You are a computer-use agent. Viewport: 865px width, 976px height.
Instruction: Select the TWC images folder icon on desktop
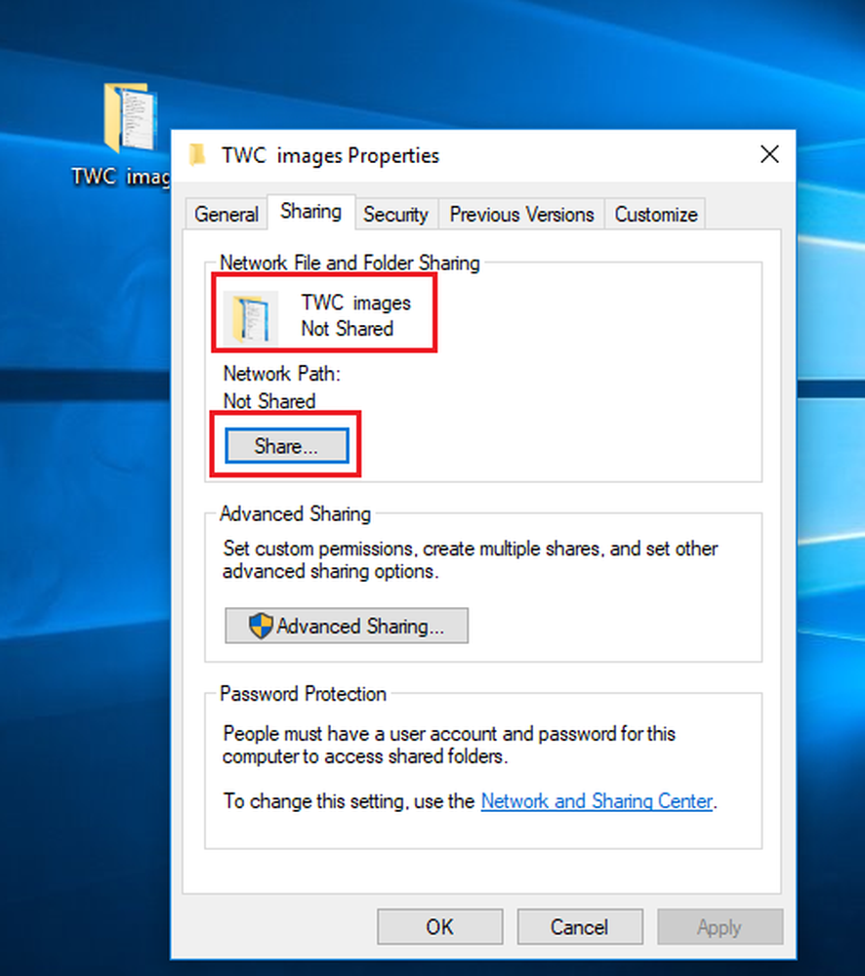(129, 117)
